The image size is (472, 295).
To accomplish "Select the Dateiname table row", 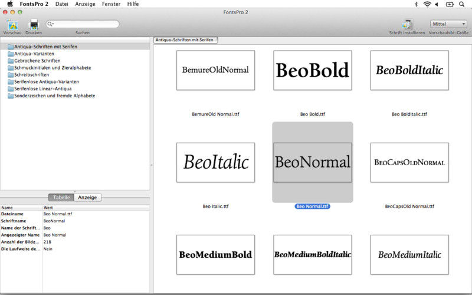I will [75, 214].
